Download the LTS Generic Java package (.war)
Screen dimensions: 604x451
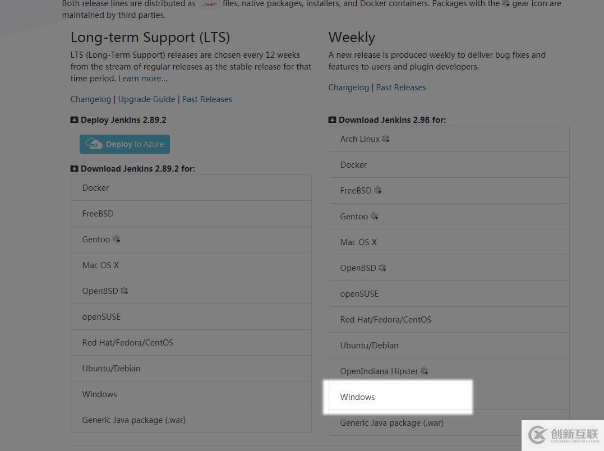pos(133,420)
